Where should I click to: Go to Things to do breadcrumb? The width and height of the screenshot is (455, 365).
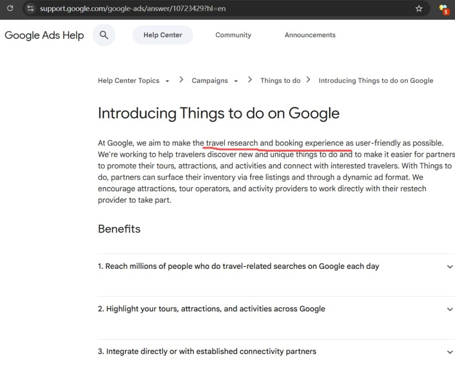(x=280, y=81)
